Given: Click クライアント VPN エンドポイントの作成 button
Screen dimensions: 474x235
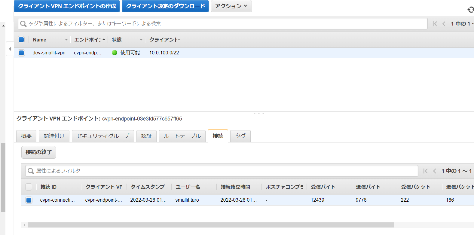Looking at the screenshot, I should 67,6.
